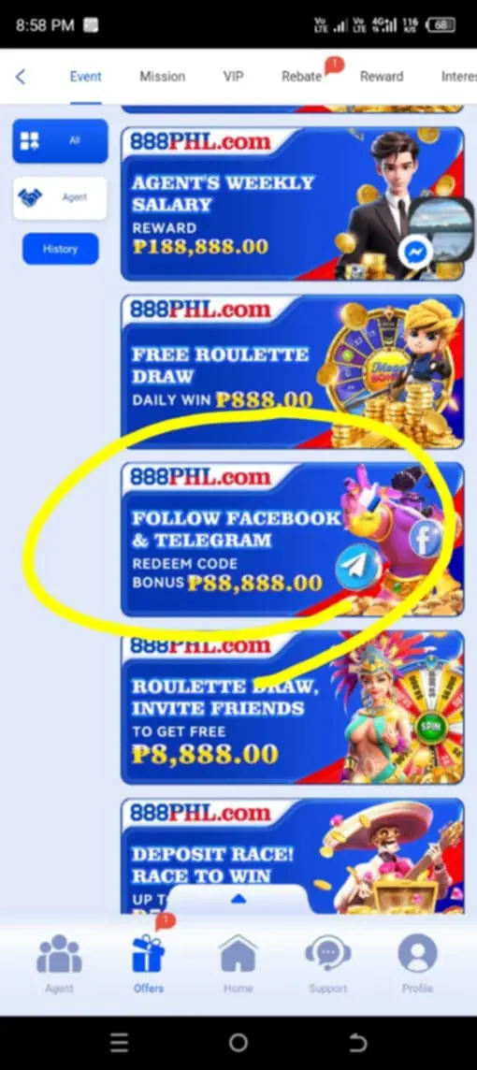Screen dimensions: 477x1070
Task: Select the All category filter
Action: click(60, 140)
